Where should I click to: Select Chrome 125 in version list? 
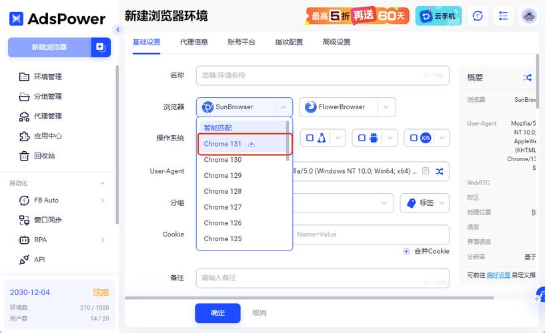click(241, 238)
